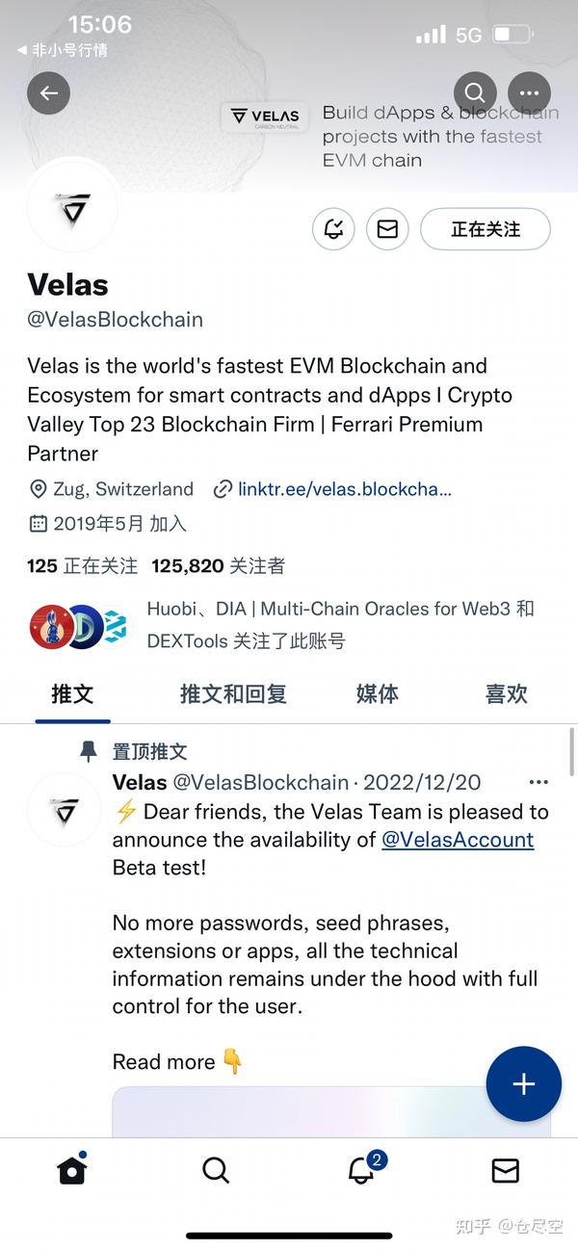Image resolution: width=578 pixels, height=1250 pixels.
Task: Click the Home icon in bottom navigation
Action: click(x=71, y=1171)
